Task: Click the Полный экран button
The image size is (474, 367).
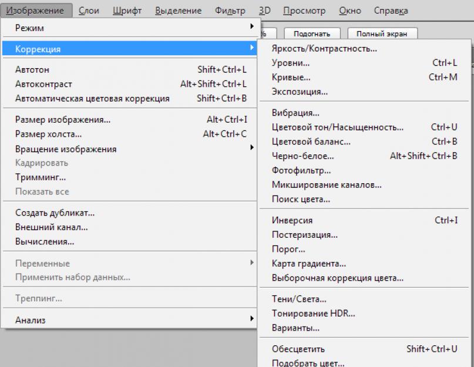Action: point(382,34)
